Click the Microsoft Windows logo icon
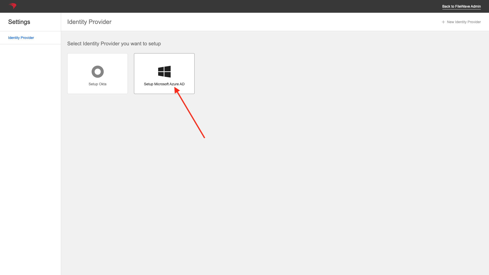This screenshot has height=275, width=489. pyautogui.click(x=164, y=72)
